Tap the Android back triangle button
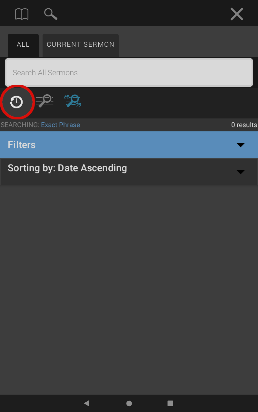This screenshot has height=412, width=258. click(86, 403)
